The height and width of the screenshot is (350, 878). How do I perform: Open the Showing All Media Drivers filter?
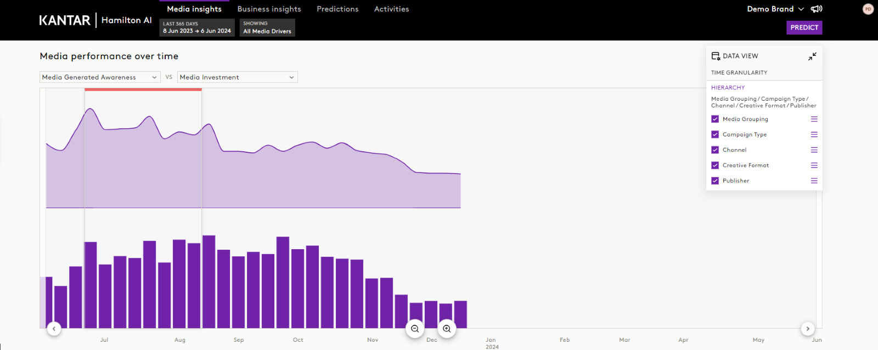(267, 27)
